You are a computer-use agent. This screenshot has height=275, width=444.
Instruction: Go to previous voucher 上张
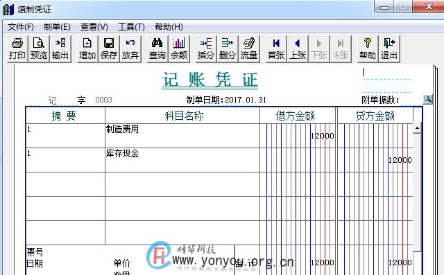click(x=298, y=48)
